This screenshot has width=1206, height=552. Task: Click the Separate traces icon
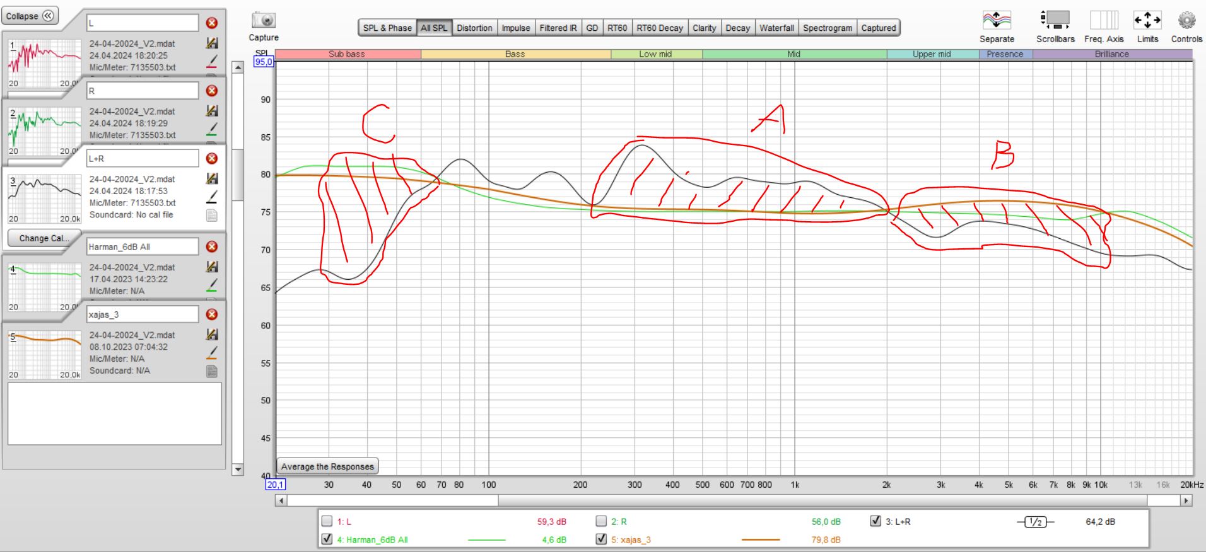(997, 20)
